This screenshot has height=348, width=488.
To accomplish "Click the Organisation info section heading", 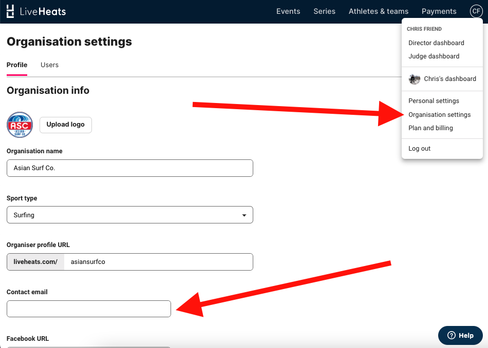I will pos(48,90).
